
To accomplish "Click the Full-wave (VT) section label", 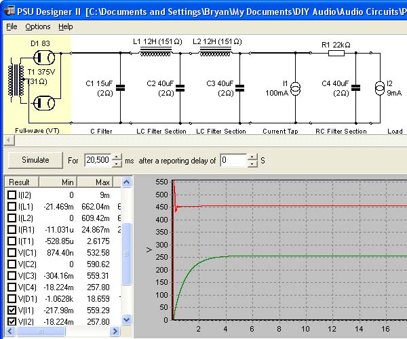I will 37,131.
